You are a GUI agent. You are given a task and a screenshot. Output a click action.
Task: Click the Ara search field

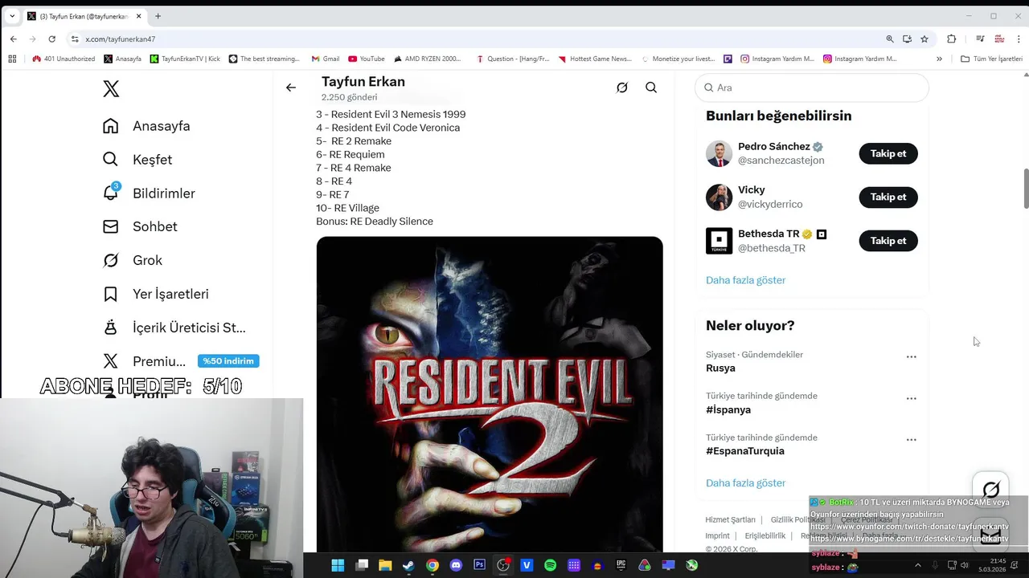pyautogui.click(x=812, y=88)
